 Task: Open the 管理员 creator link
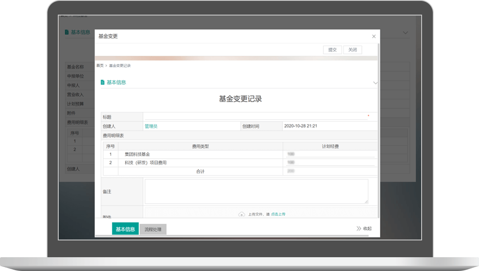point(151,126)
